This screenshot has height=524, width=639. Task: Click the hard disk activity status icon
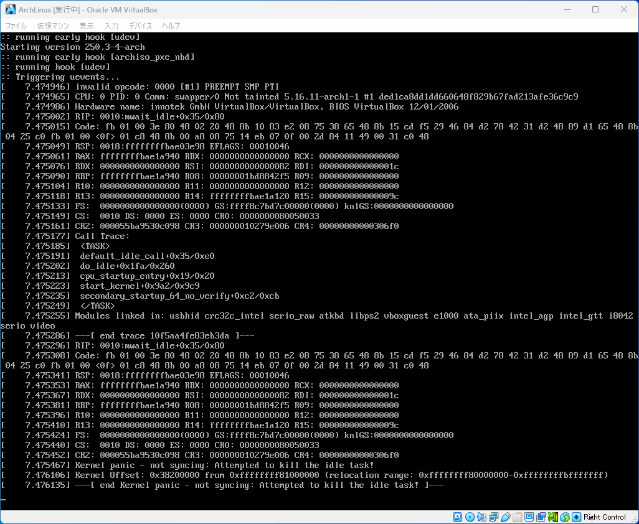(458, 517)
